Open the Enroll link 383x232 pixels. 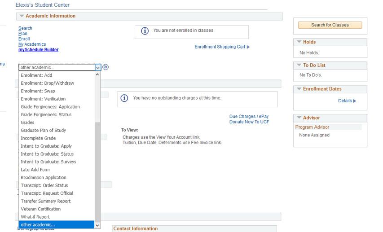click(x=24, y=39)
